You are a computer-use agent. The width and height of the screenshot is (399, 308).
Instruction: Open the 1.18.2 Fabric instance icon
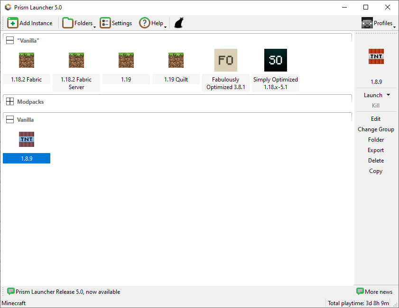(26, 60)
